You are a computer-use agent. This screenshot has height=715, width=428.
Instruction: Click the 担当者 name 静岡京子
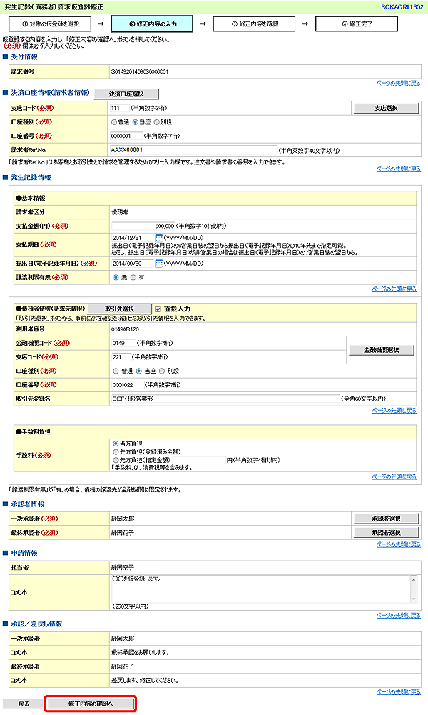(123, 568)
